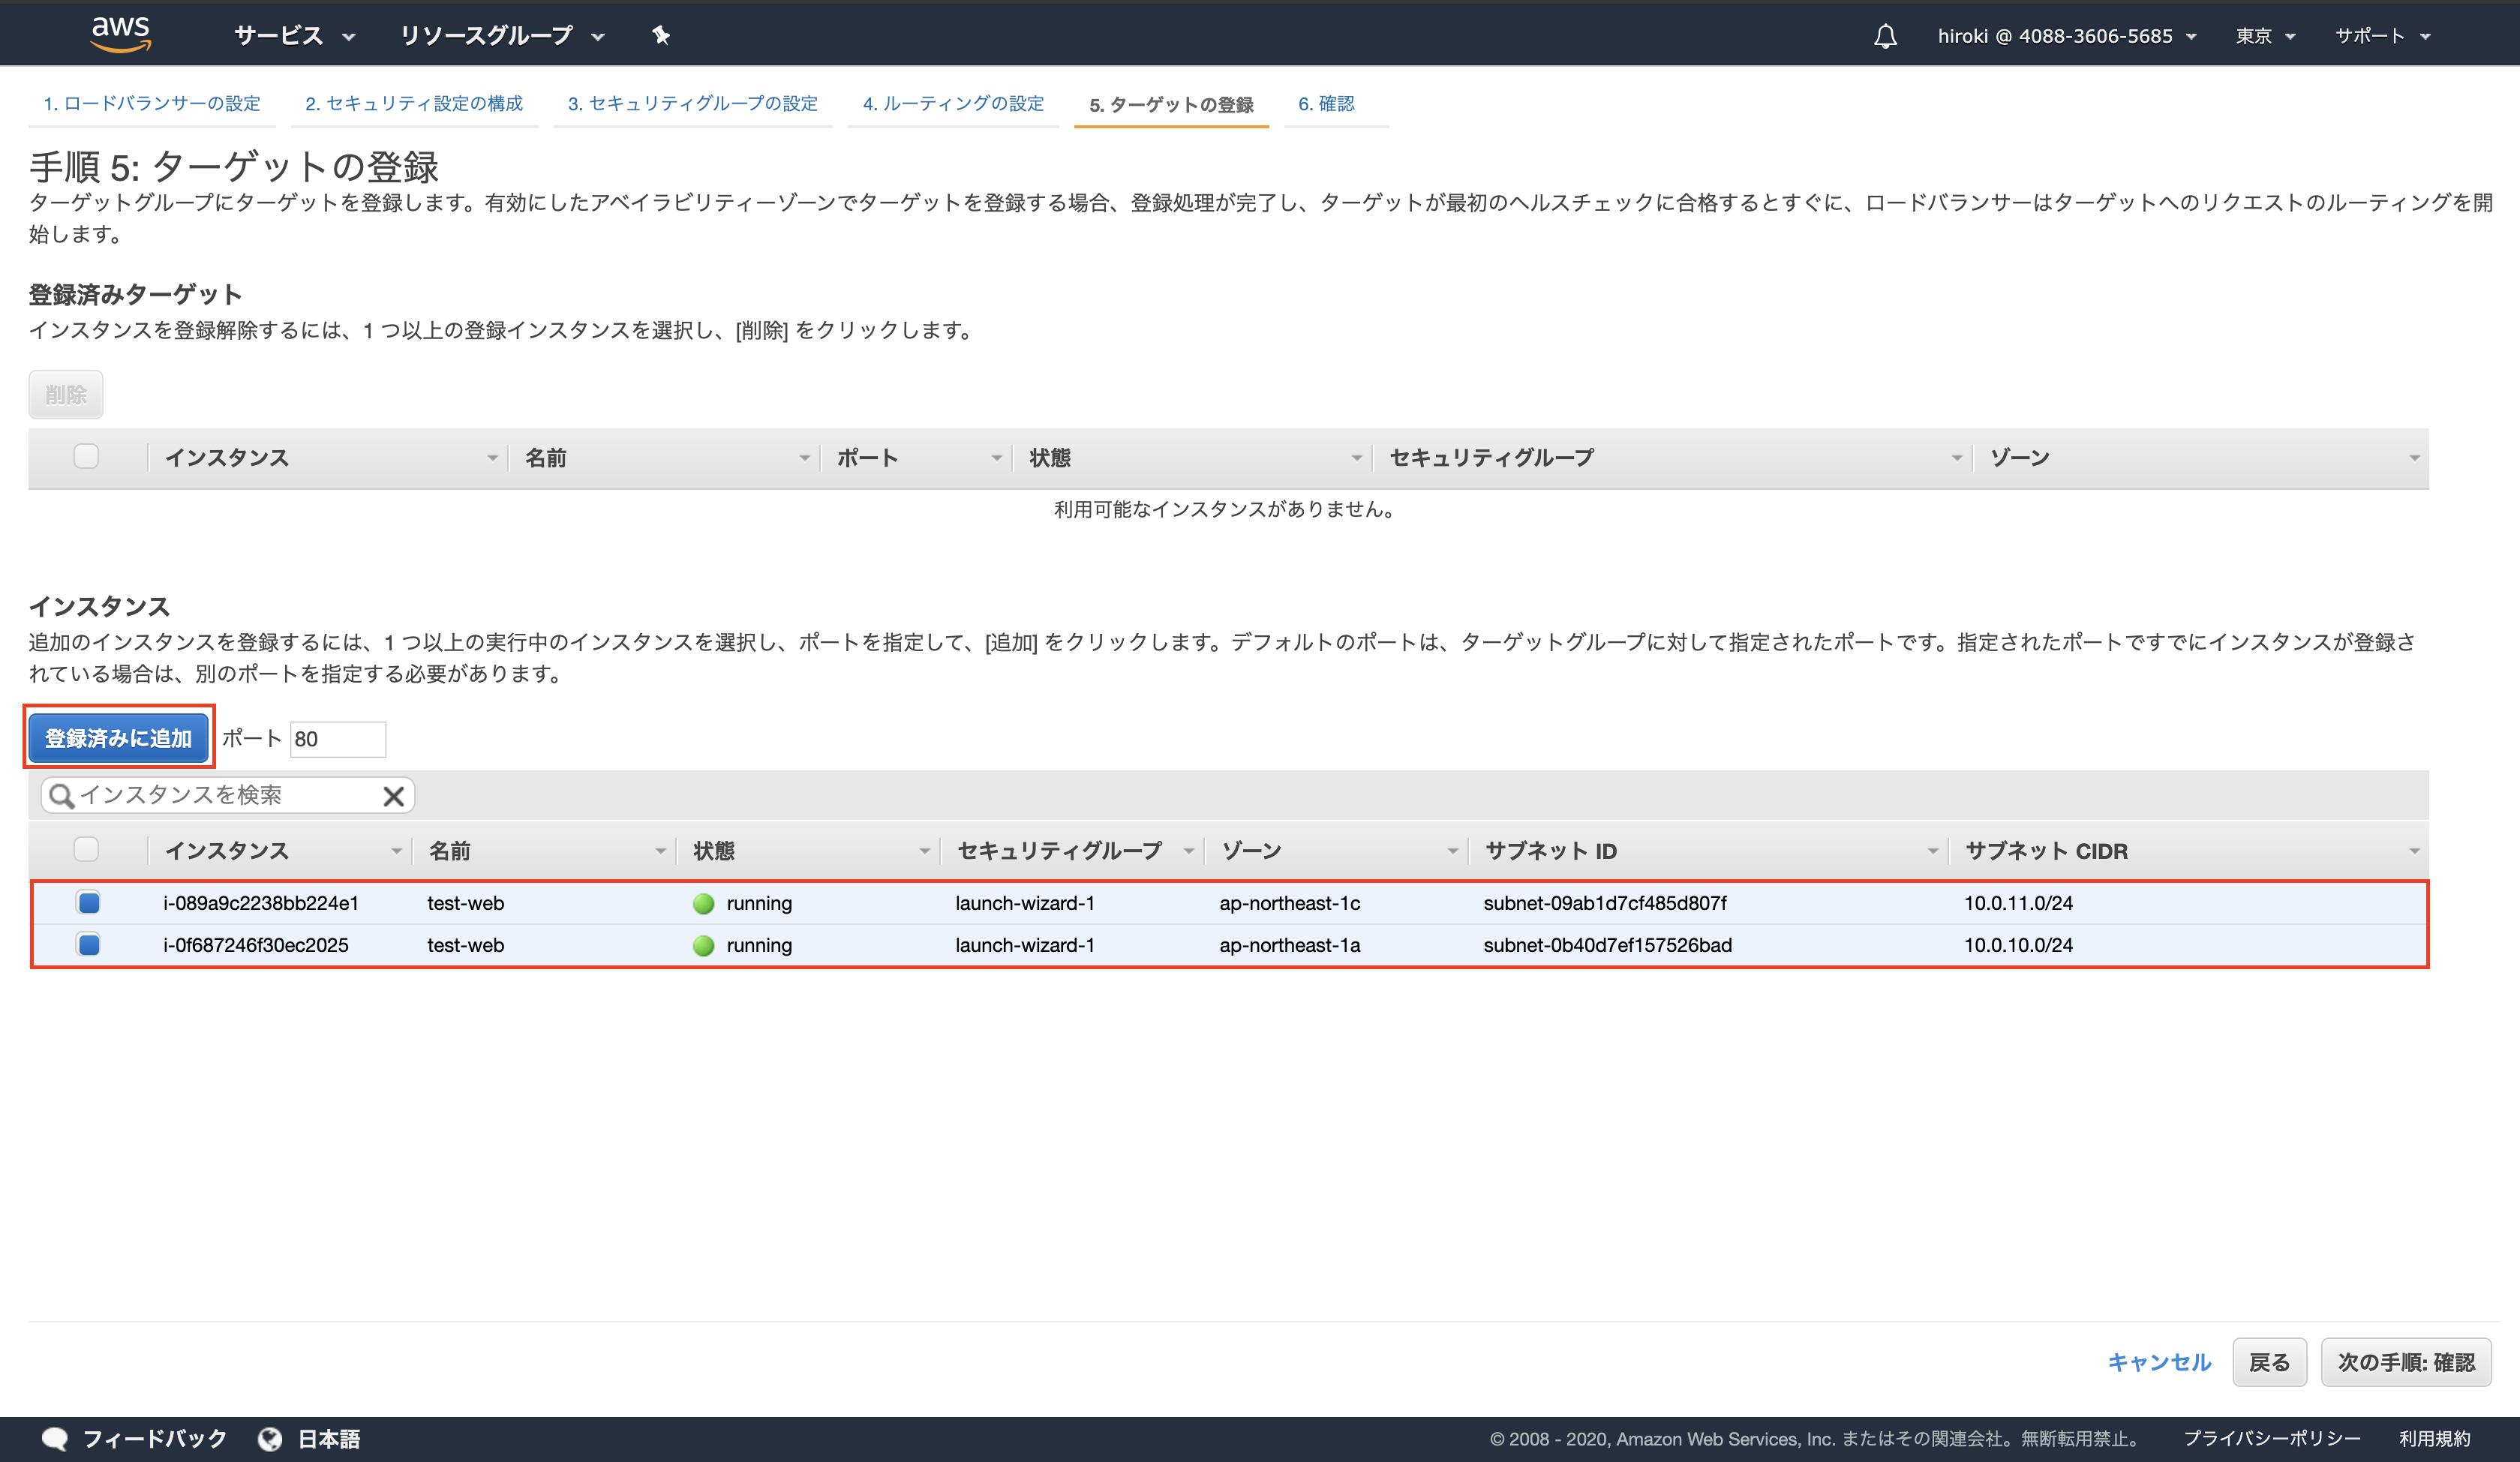
Task: Click the フィードバック icon in the footer
Action: (55, 1438)
